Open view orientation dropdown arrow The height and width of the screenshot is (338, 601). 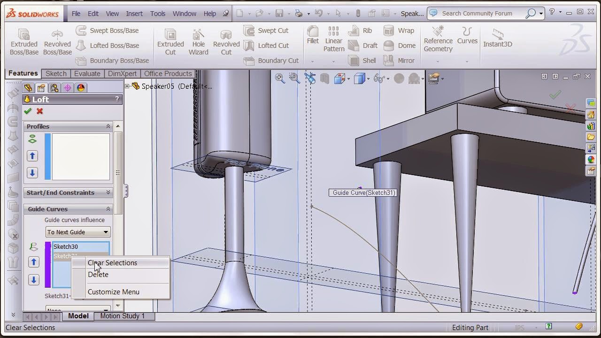tap(348, 79)
